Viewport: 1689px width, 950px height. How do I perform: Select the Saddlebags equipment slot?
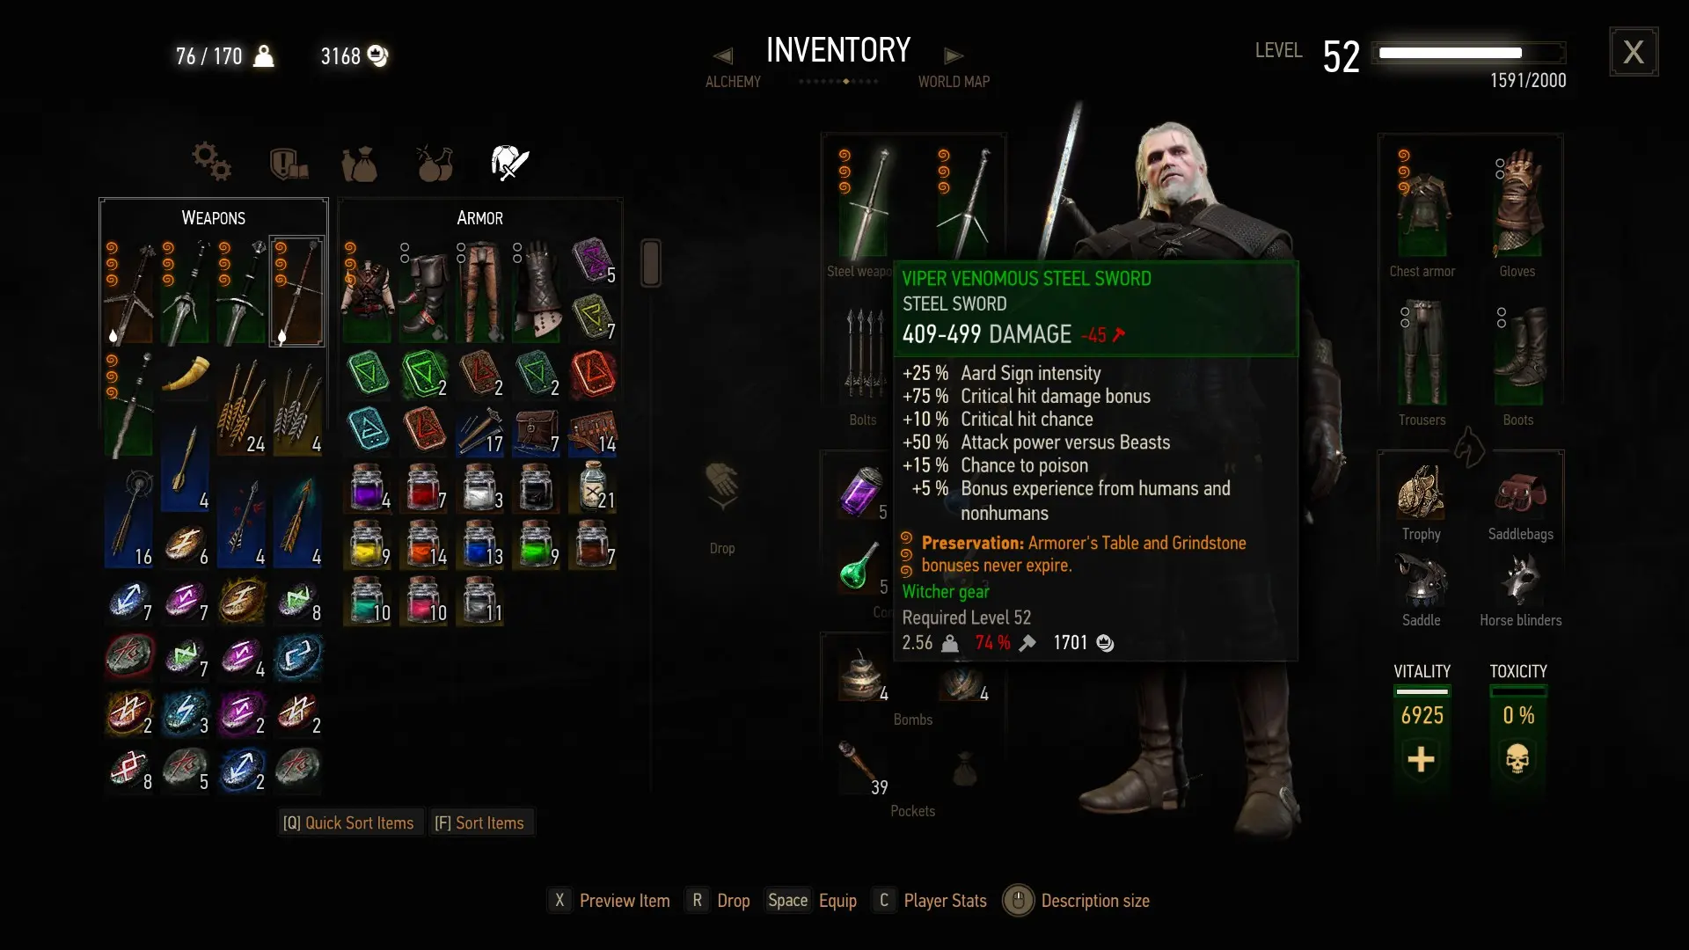click(1520, 494)
